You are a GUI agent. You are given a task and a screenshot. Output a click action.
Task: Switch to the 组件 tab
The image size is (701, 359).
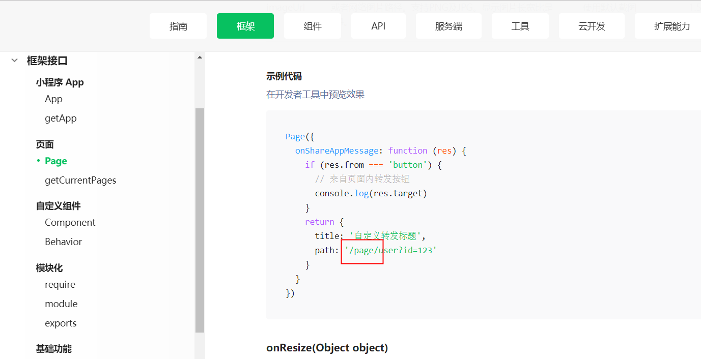click(x=313, y=26)
